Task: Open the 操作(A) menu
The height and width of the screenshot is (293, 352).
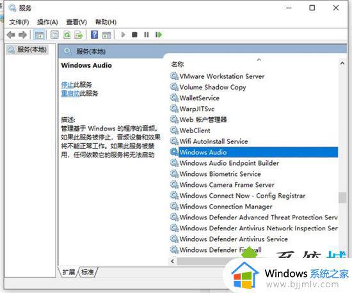Action: [x=47, y=22]
